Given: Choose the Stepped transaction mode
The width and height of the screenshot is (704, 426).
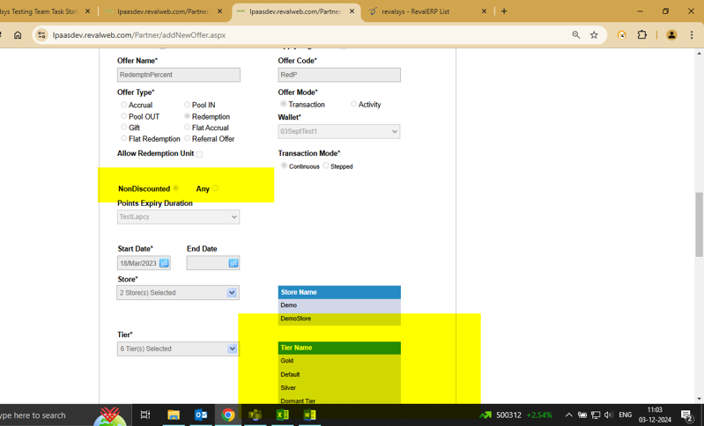Looking at the screenshot, I should pyautogui.click(x=326, y=165).
